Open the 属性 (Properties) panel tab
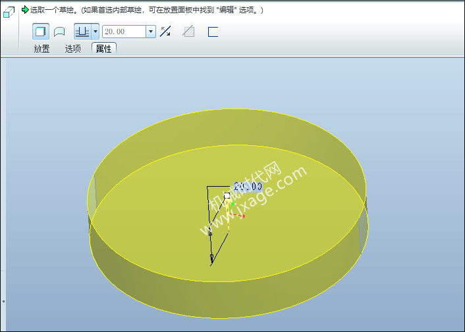The image size is (465, 332). tap(104, 49)
